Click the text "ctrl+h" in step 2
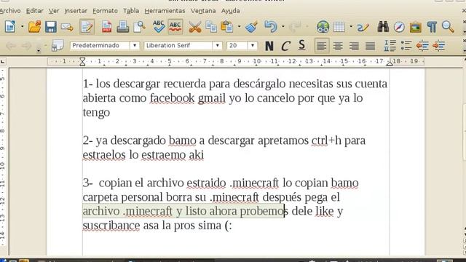 click(x=326, y=140)
